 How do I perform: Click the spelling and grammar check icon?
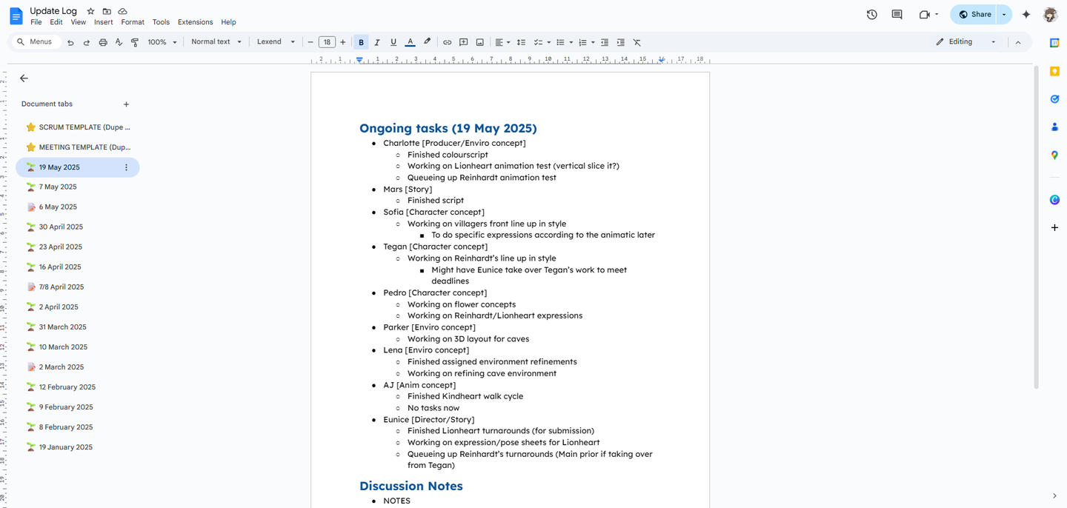(119, 42)
